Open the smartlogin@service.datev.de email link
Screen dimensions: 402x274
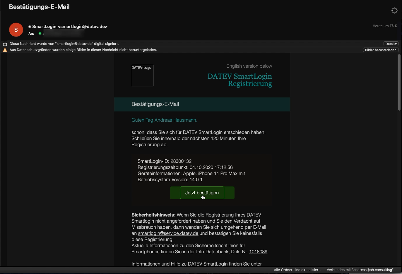pyautogui.click(x=168, y=233)
